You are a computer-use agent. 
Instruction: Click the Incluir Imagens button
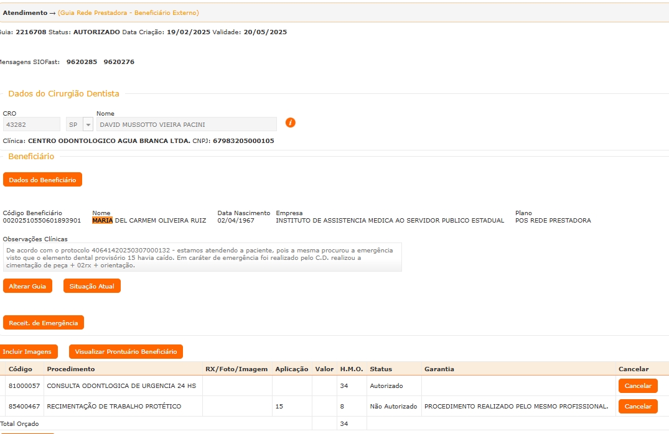click(27, 352)
